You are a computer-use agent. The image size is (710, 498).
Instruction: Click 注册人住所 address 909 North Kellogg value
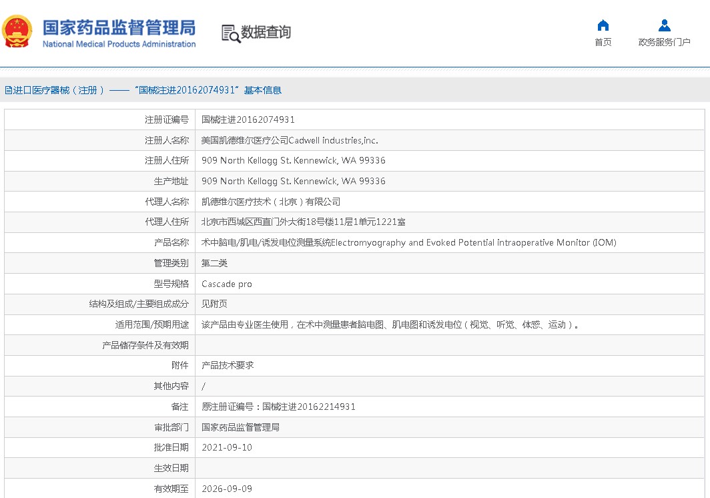tap(294, 160)
